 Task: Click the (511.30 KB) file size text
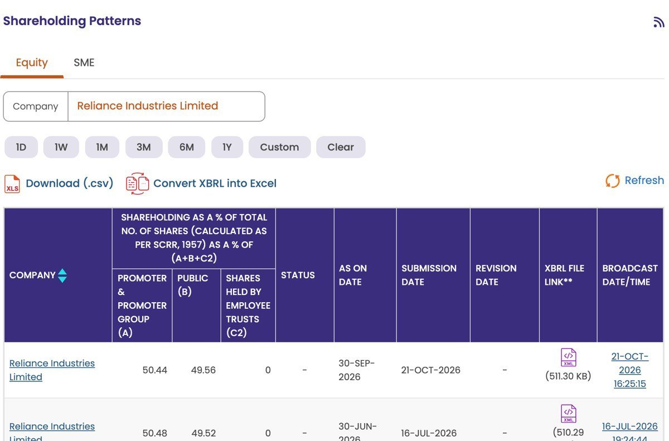pyautogui.click(x=568, y=376)
